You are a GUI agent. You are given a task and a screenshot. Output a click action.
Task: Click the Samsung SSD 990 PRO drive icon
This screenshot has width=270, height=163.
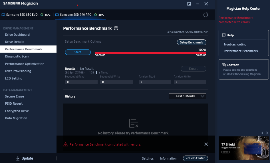coord(57,15)
